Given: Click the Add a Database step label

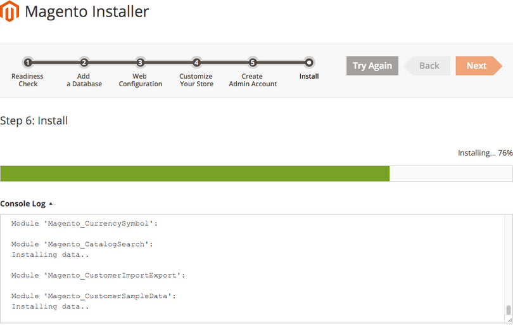Looking at the screenshot, I should tap(84, 80).
